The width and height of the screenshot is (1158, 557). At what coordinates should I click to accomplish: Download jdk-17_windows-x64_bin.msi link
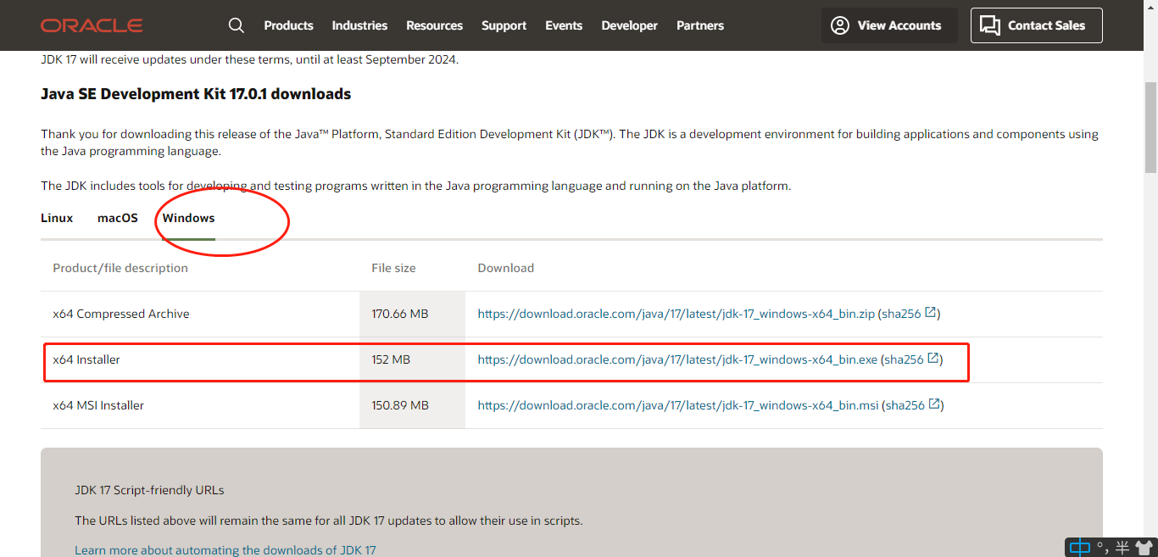pyautogui.click(x=678, y=405)
